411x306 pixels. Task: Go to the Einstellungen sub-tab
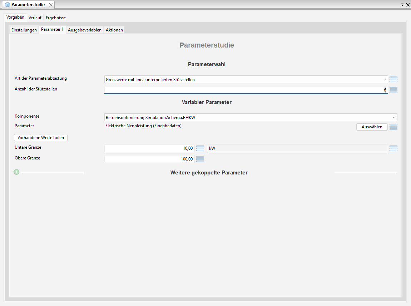24,30
